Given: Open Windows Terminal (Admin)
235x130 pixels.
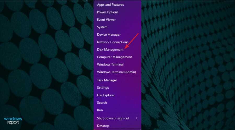Looking at the screenshot, I should pos(116,72).
